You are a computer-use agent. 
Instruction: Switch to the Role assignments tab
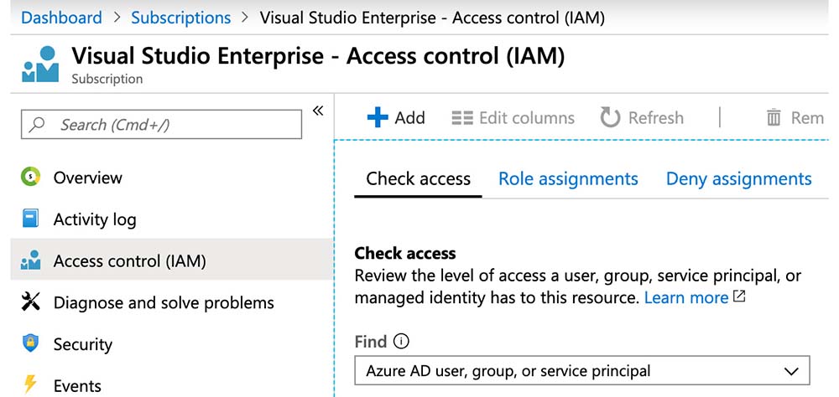click(568, 179)
